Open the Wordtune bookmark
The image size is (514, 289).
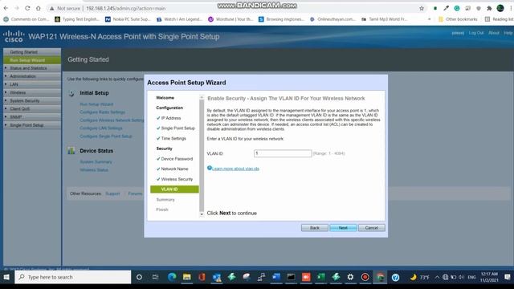230,19
